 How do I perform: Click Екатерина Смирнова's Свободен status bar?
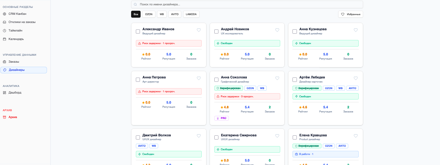pos(247,149)
